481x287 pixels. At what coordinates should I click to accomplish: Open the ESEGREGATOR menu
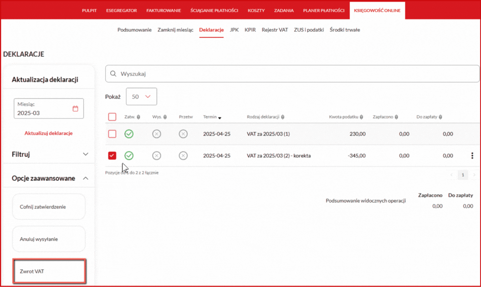pos(122,10)
